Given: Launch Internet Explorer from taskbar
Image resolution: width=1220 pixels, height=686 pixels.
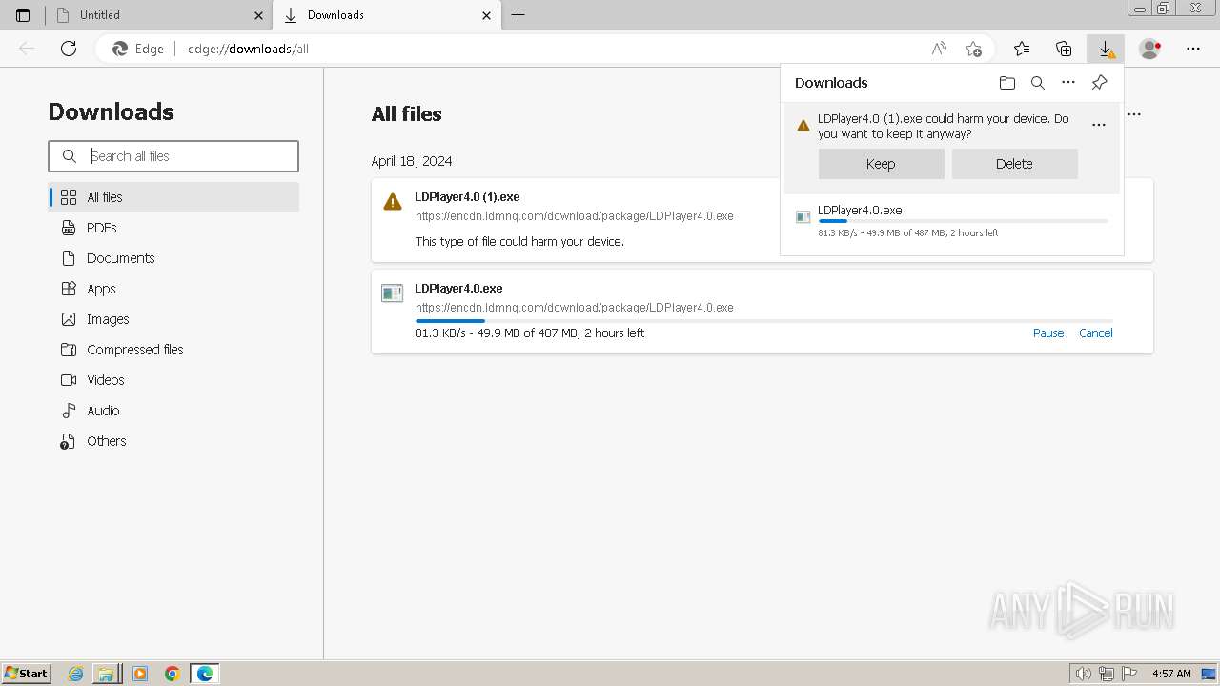Looking at the screenshot, I should tap(76, 674).
